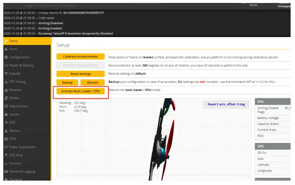This screenshot has width=295, height=185.
Task: Click Activate Boot Loader / DFU button
Action: point(80,91)
